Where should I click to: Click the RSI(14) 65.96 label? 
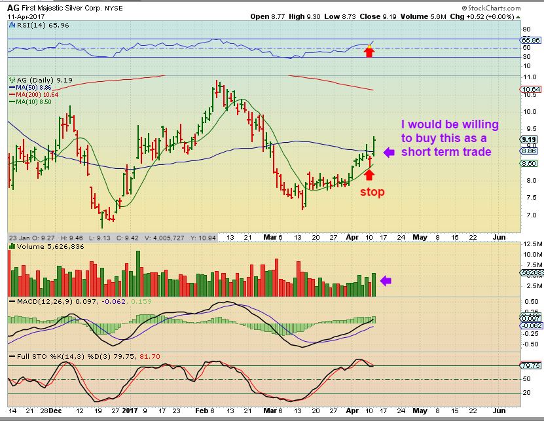43,25
